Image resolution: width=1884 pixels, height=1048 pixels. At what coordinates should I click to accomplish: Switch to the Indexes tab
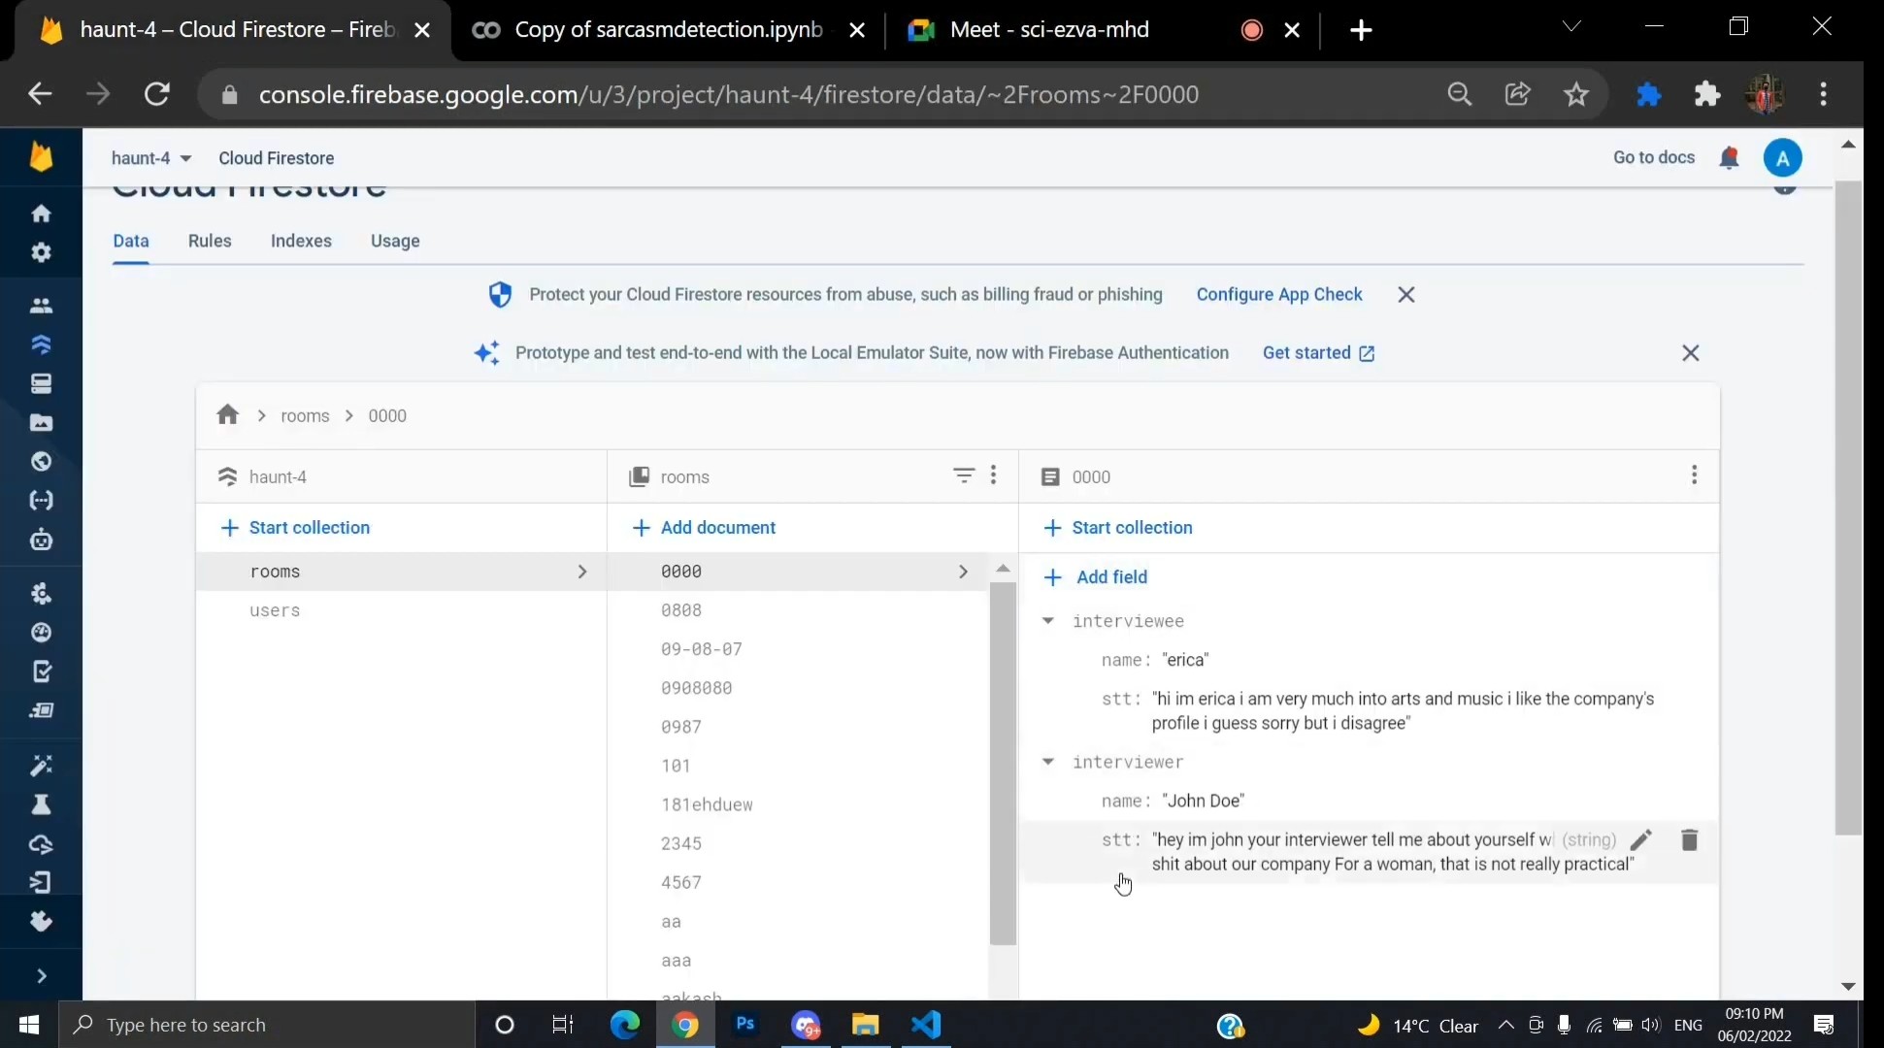click(301, 241)
